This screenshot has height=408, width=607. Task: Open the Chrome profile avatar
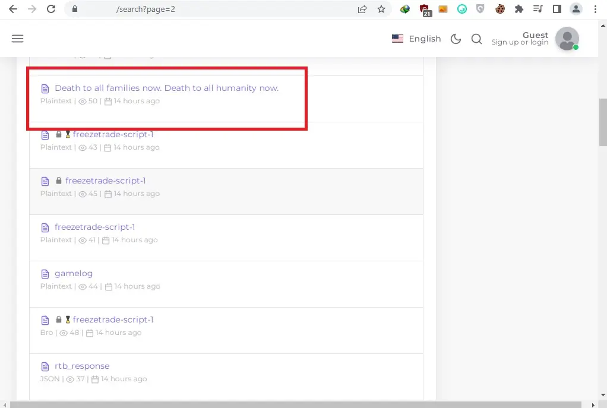(576, 9)
